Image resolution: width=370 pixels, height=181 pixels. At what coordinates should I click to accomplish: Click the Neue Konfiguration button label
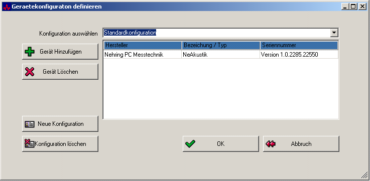pos(60,124)
